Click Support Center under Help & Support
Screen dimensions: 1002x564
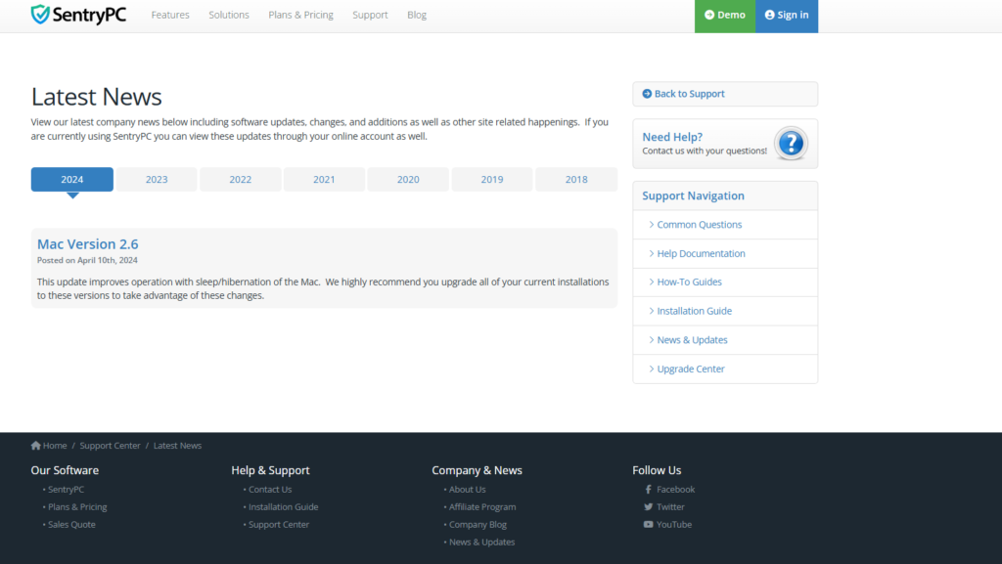coord(279,525)
